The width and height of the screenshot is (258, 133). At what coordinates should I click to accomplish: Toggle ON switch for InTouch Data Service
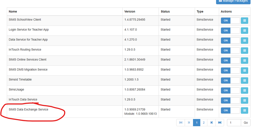(230, 100)
